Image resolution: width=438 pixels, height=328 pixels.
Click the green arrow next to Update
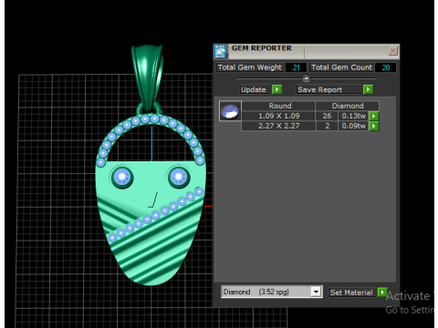(276, 89)
